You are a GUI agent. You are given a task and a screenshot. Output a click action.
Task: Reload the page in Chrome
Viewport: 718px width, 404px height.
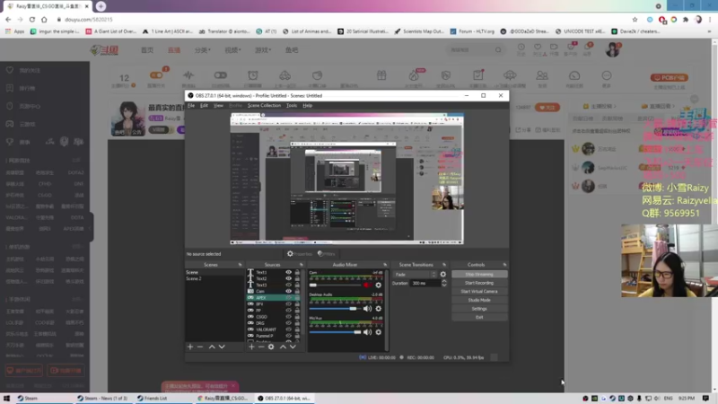pos(32,20)
